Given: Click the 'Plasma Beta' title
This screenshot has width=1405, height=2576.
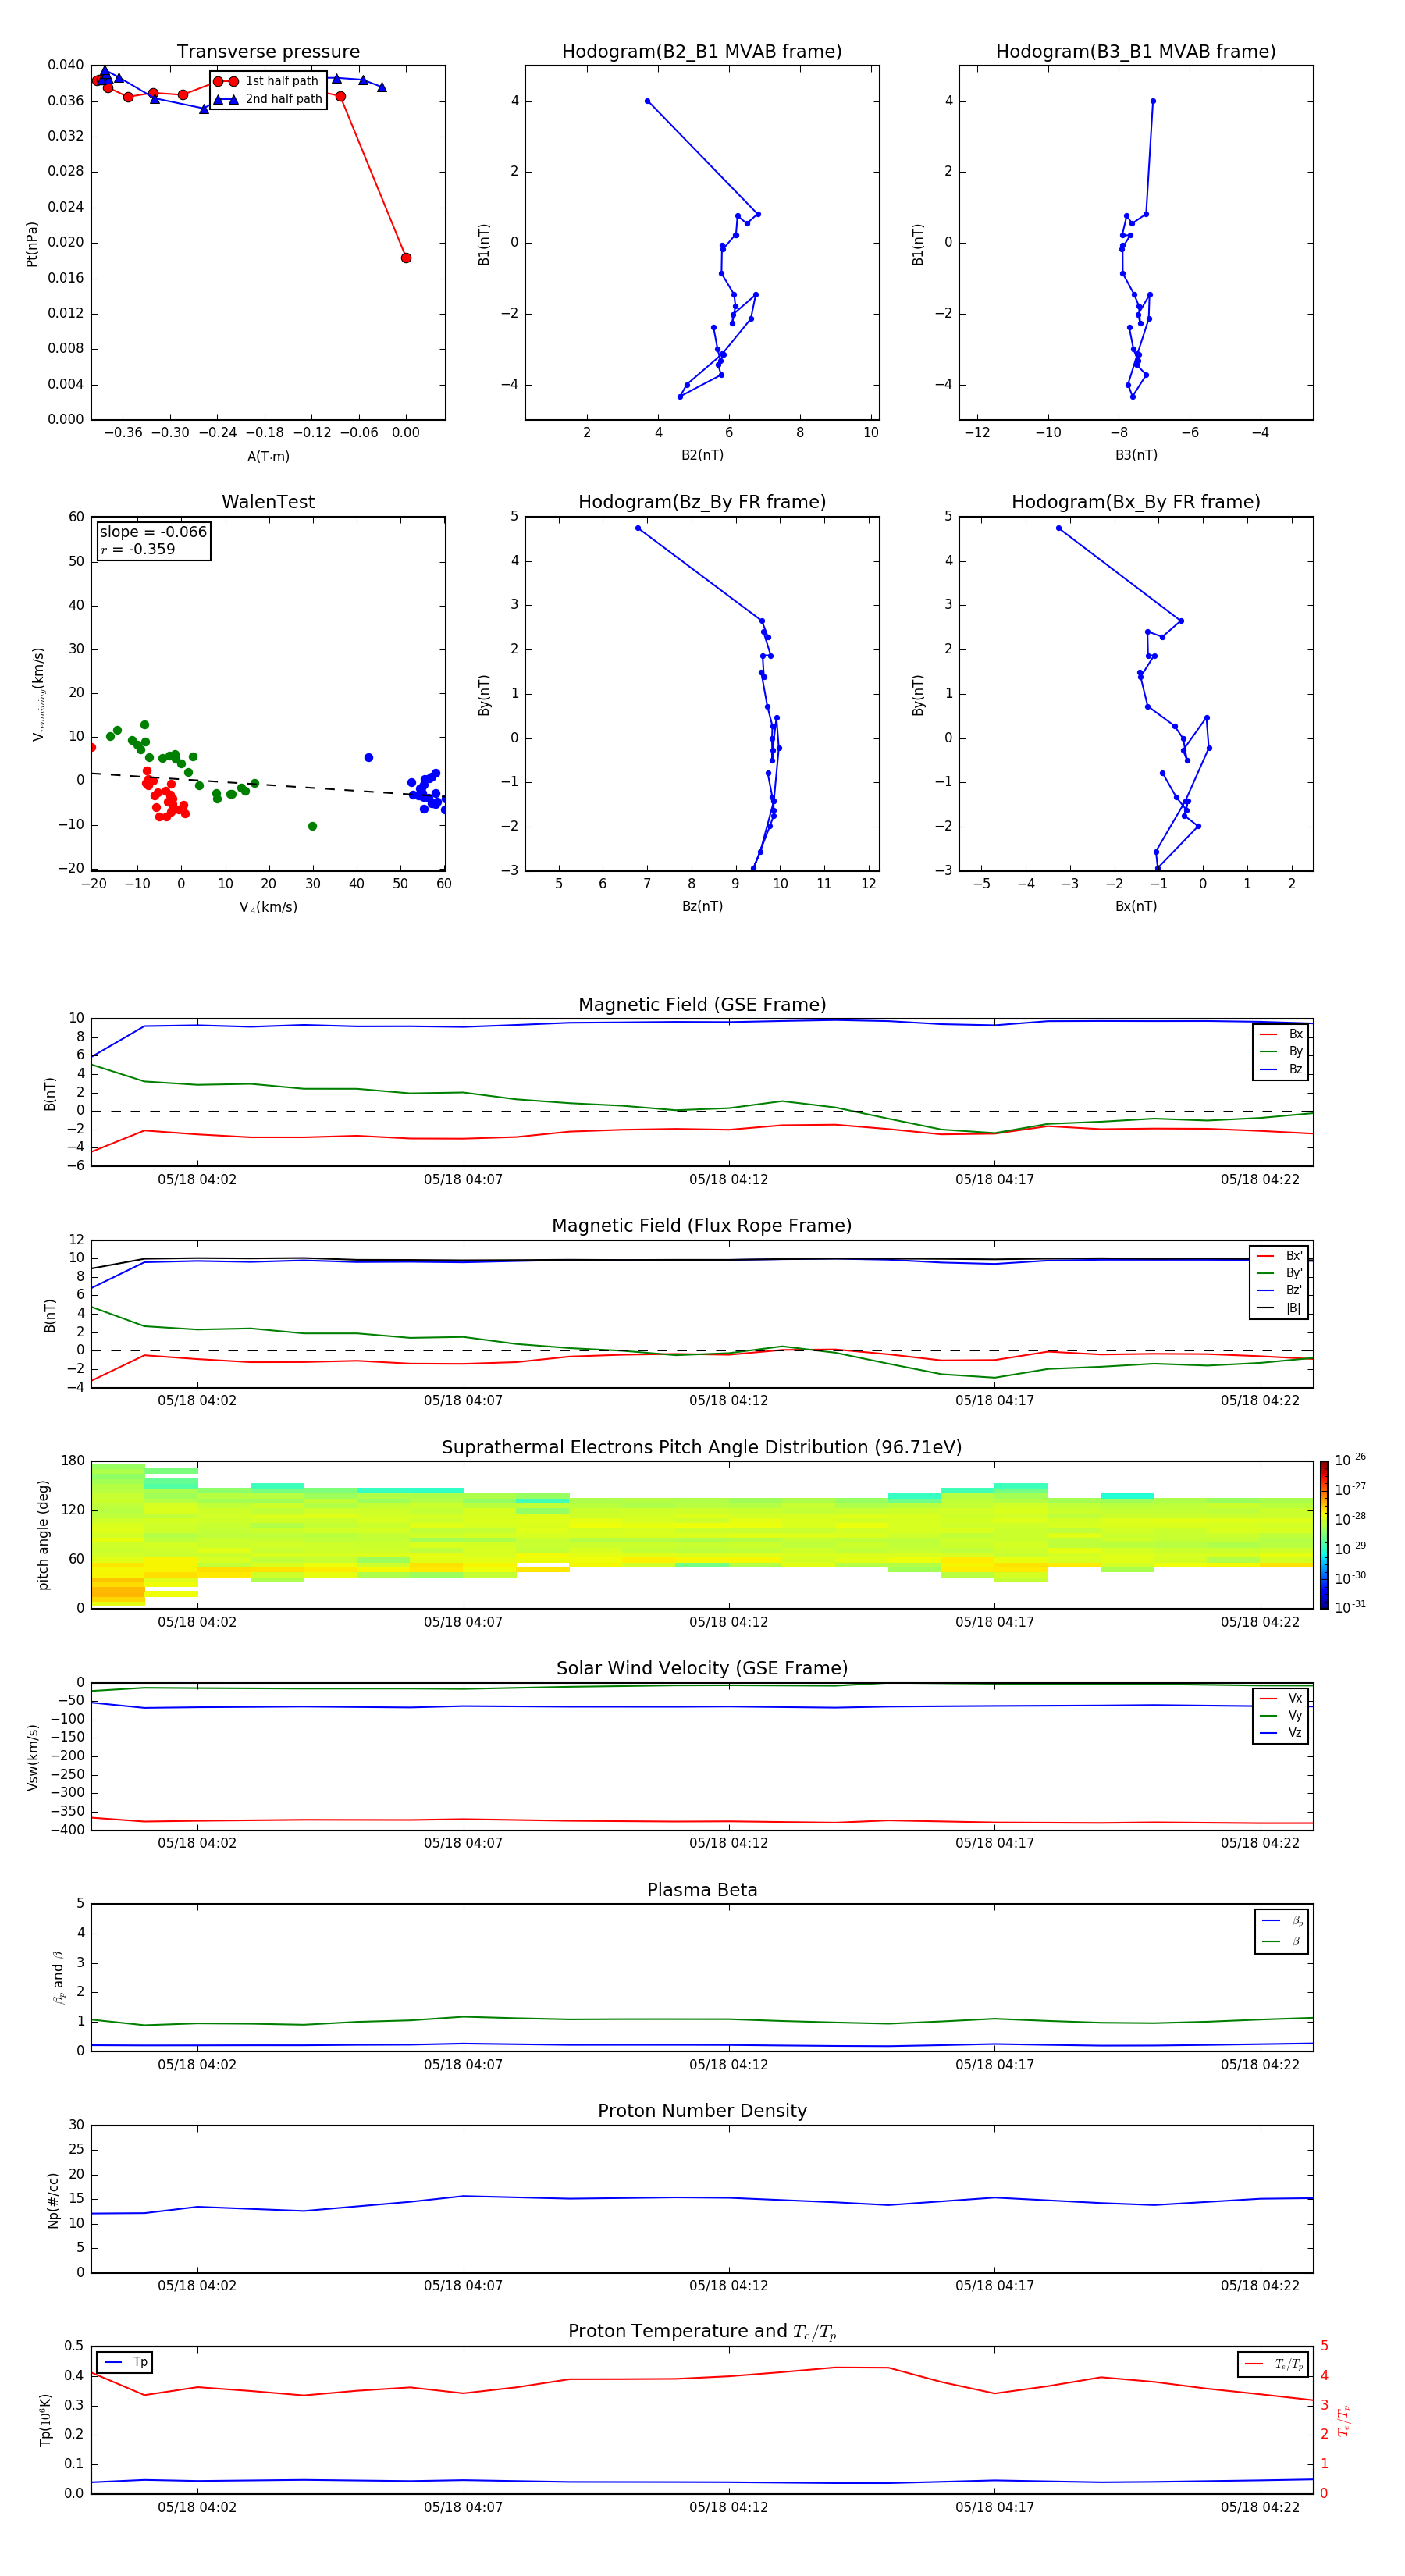Looking at the screenshot, I should (702, 1891).
